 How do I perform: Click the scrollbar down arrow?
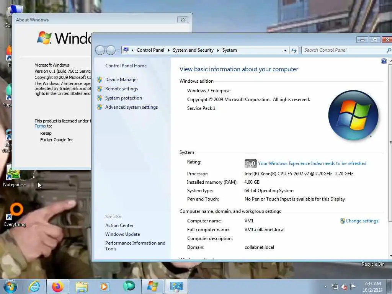click(390, 256)
